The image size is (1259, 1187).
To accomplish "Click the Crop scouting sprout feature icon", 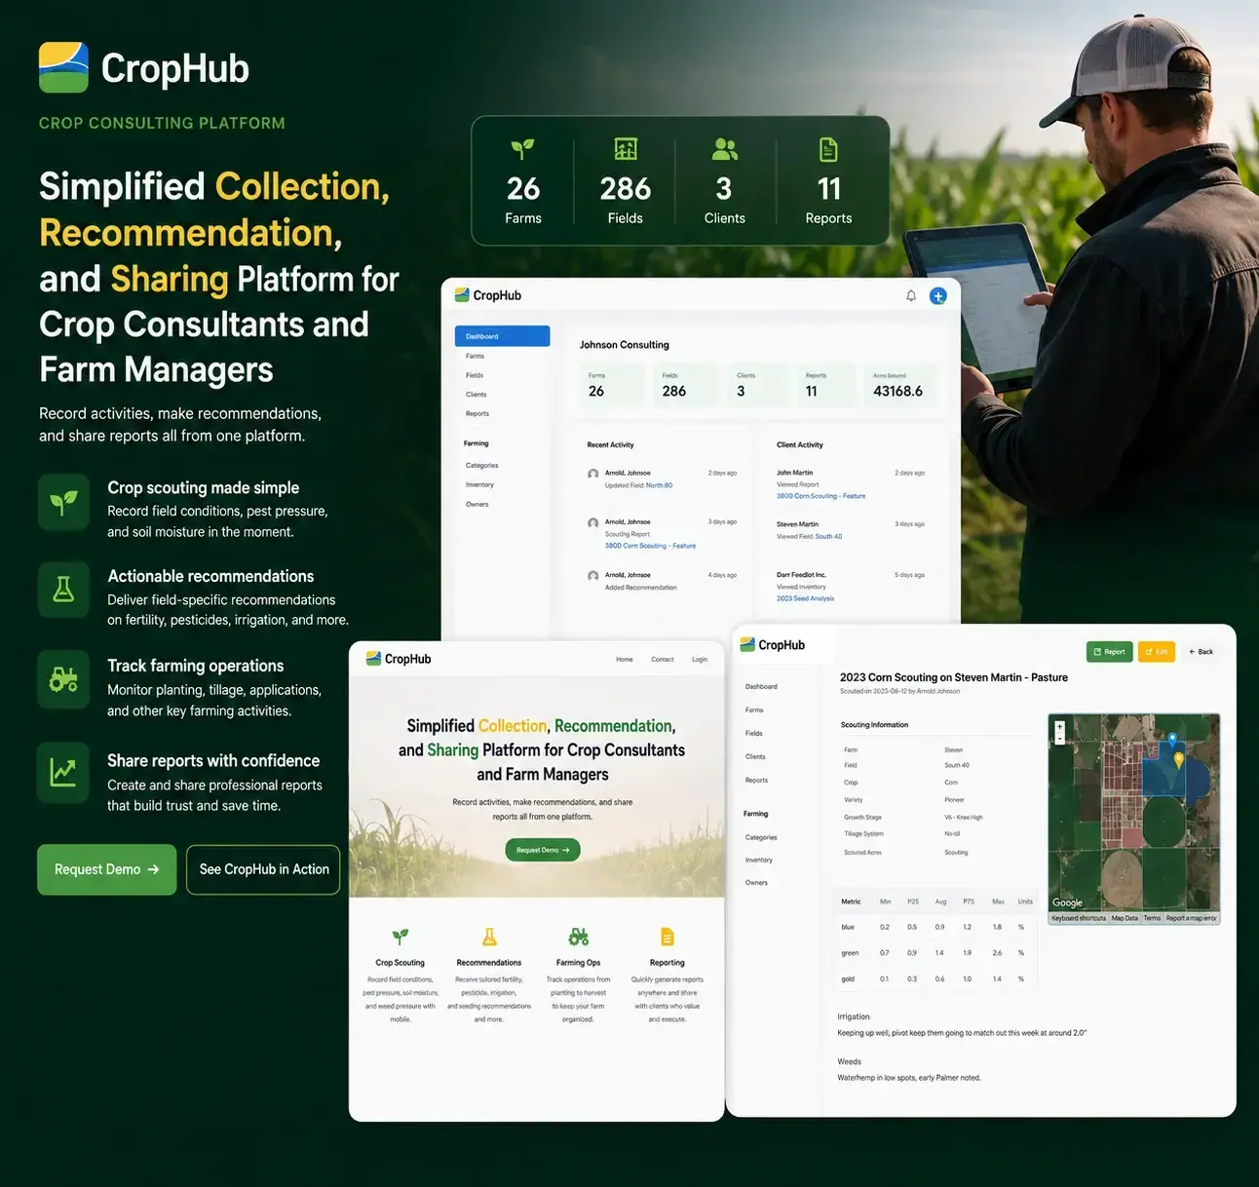I will (x=63, y=502).
